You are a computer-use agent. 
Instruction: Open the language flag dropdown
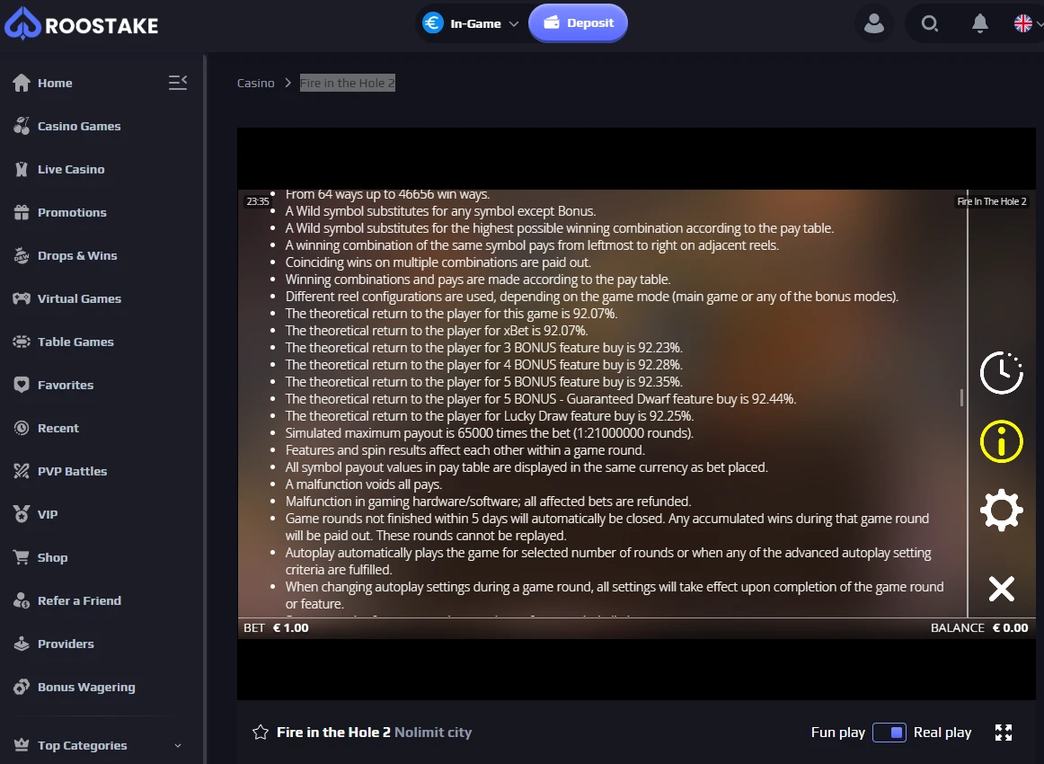(x=1027, y=24)
